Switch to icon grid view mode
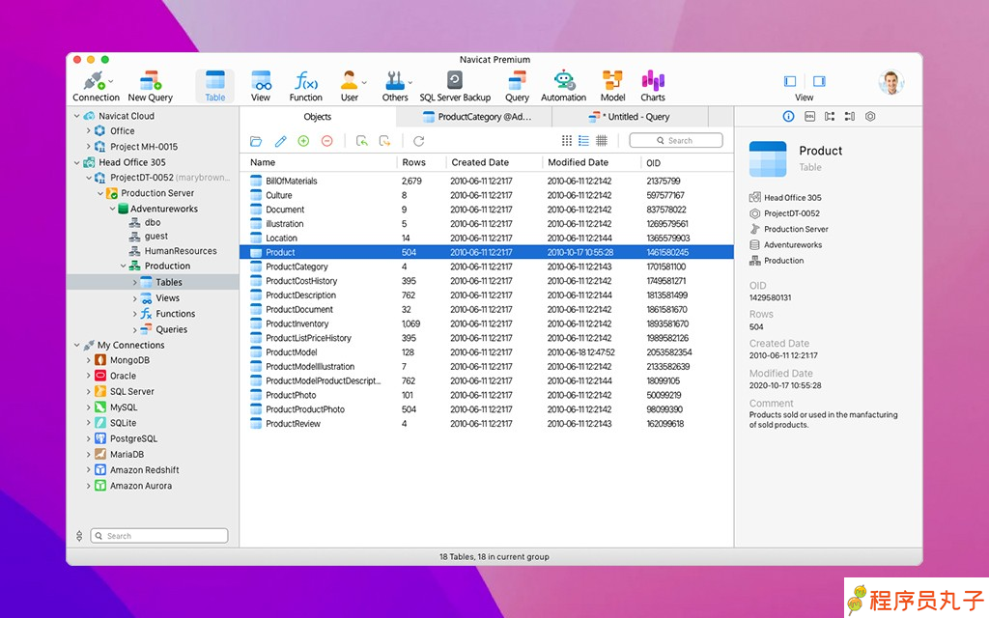Image resolution: width=989 pixels, height=618 pixels. coord(567,141)
